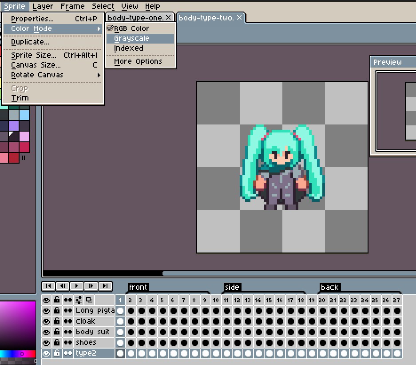The height and width of the screenshot is (365, 416).
Task: Select frame 1 header in timeline
Action: click(x=120, y=300)
